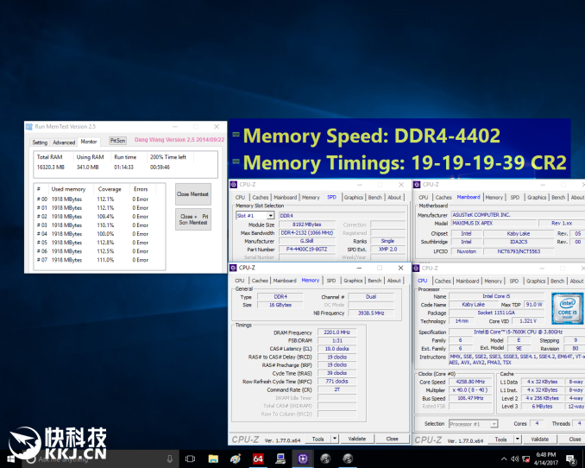Switch to the Advanced tab in MemTest
The width and height of the screenshot is (585, 468).
(x=64, y=142)
